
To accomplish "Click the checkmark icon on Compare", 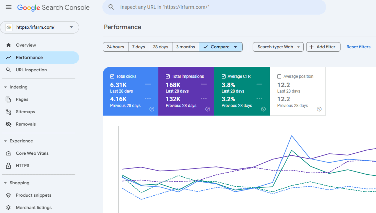I will (206, 47).
